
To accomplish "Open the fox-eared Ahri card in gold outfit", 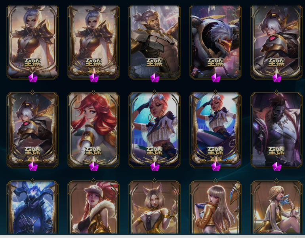I will [x=154, y=207].
